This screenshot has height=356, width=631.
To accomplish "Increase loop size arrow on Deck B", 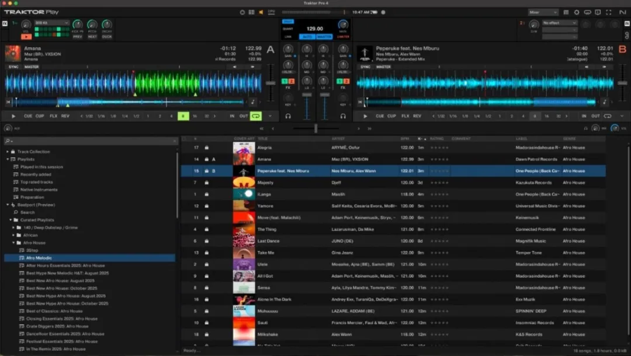I will 567,116.
